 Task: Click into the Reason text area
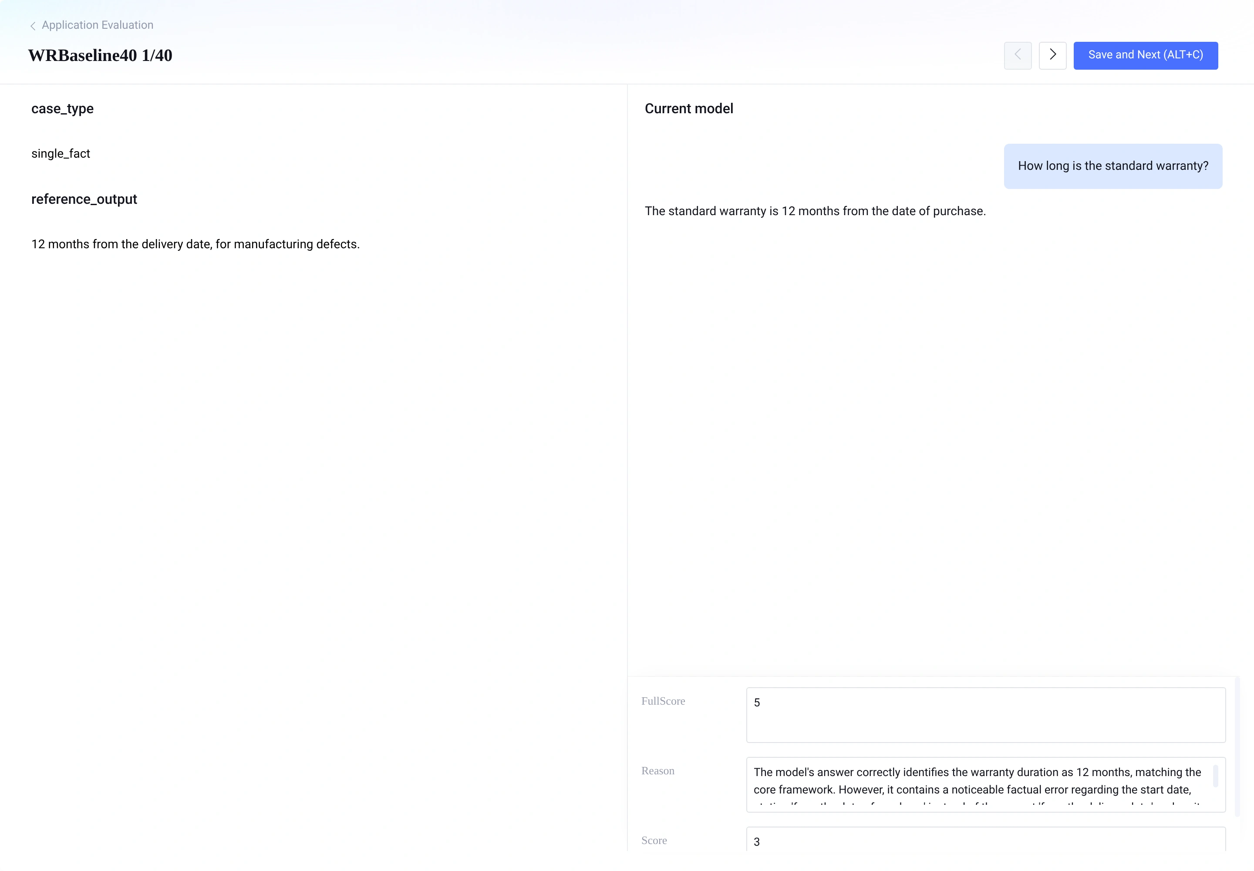(985, 784)
